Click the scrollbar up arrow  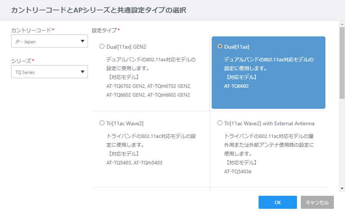click(x=342, y=24)
